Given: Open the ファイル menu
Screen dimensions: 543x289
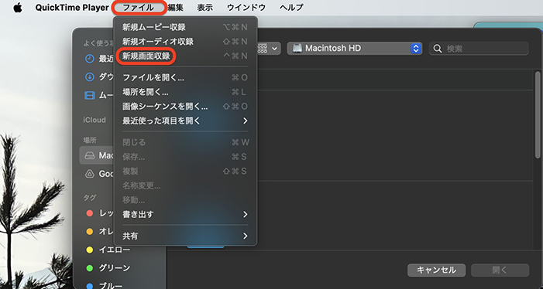Looking at the screenshot, I should tap(139, 7).
